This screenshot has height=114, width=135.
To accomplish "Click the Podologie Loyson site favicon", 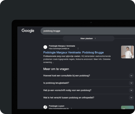I will (x=45, y=107).
